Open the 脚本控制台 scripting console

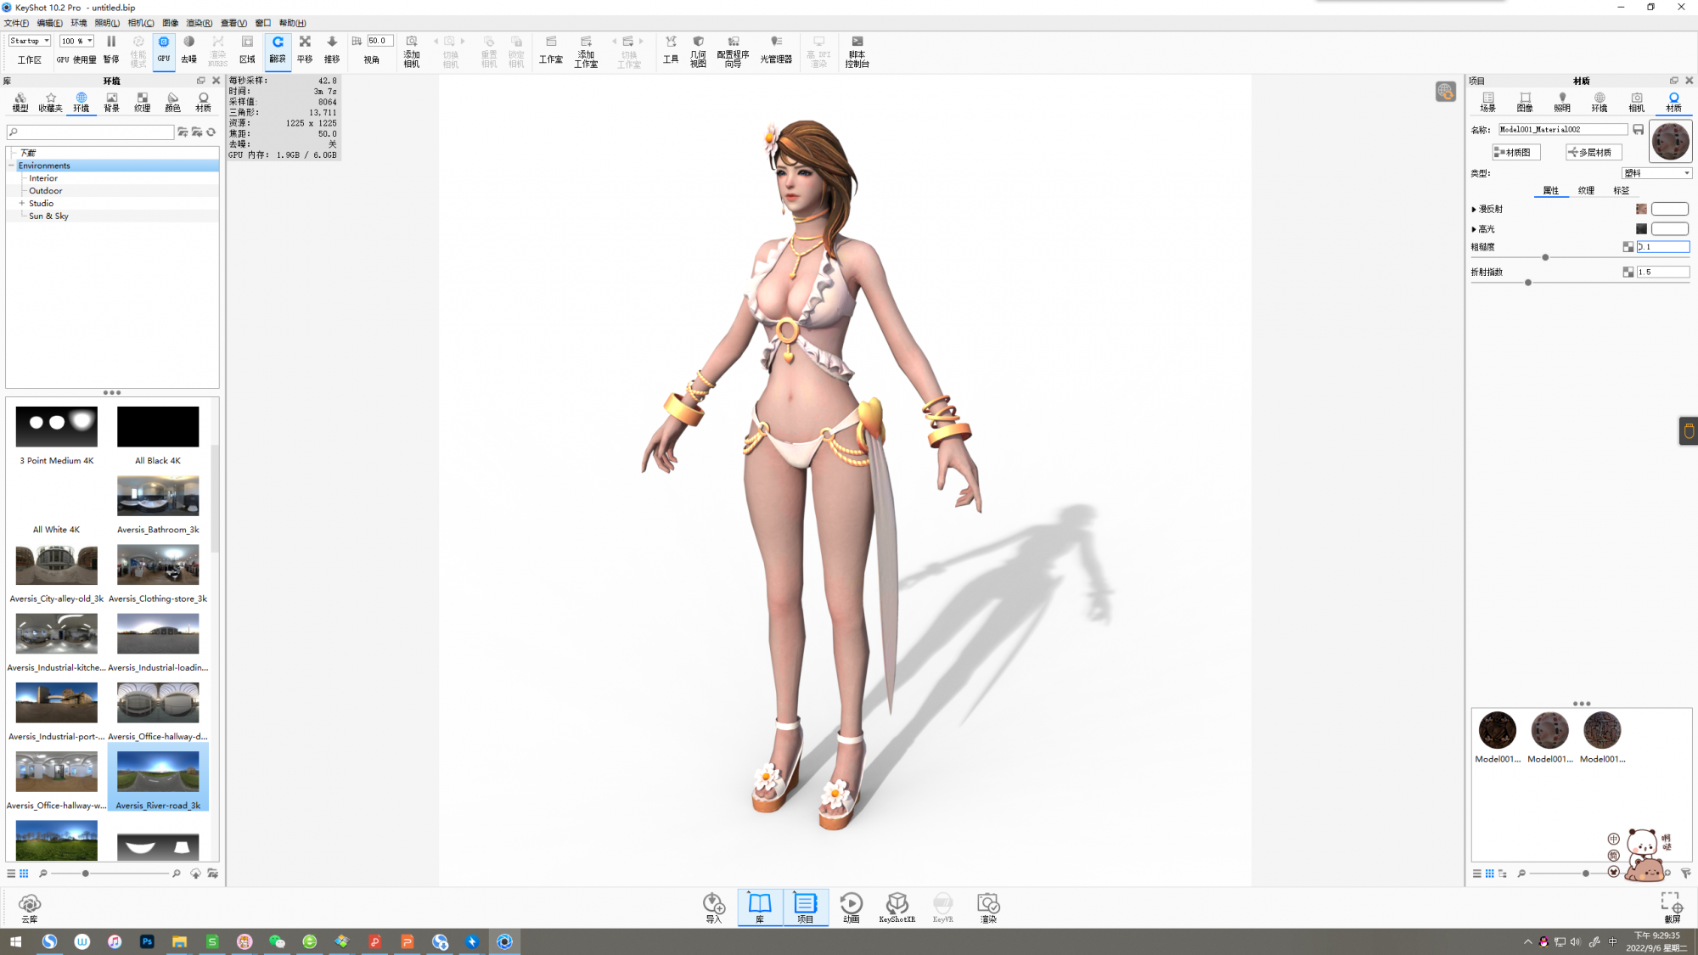point(857,51)
